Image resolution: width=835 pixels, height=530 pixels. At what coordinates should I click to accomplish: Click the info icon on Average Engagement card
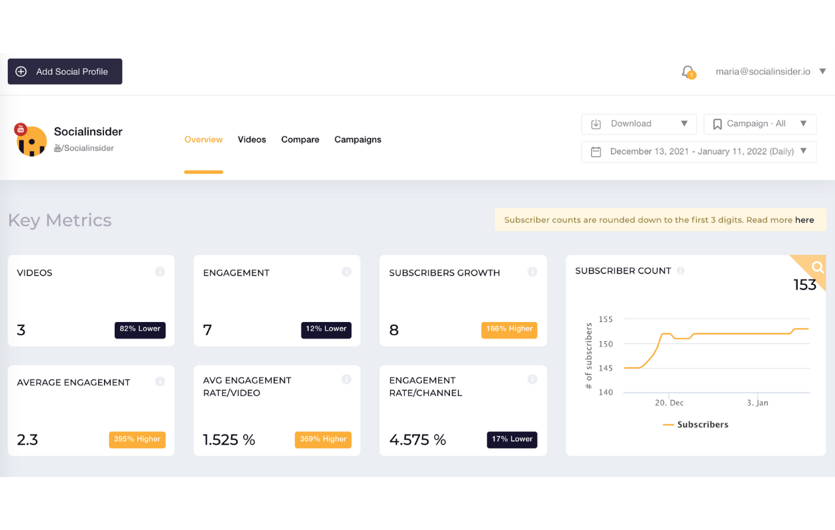point(160,382)
